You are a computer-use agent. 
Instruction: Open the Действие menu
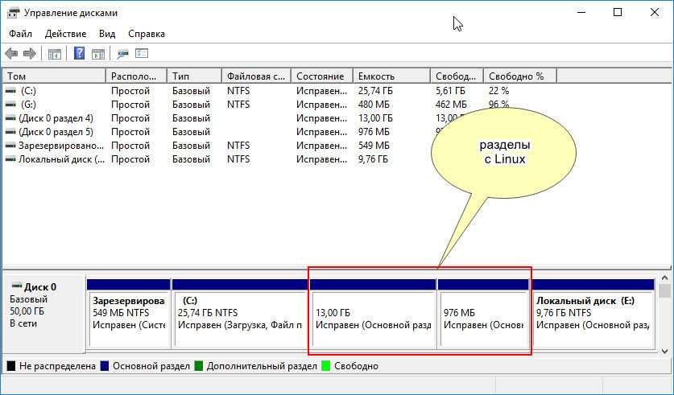pos(65,34)
